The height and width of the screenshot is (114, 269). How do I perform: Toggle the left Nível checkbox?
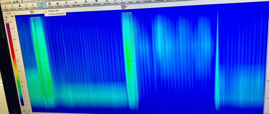[x=9, y=20]
